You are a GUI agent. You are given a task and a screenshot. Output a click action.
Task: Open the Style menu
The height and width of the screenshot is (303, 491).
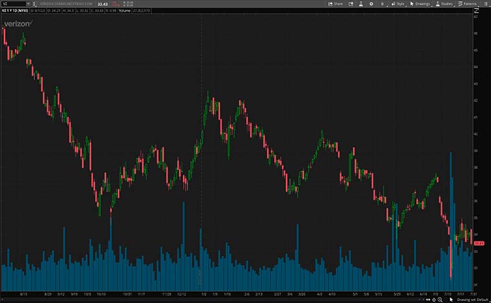398,4
